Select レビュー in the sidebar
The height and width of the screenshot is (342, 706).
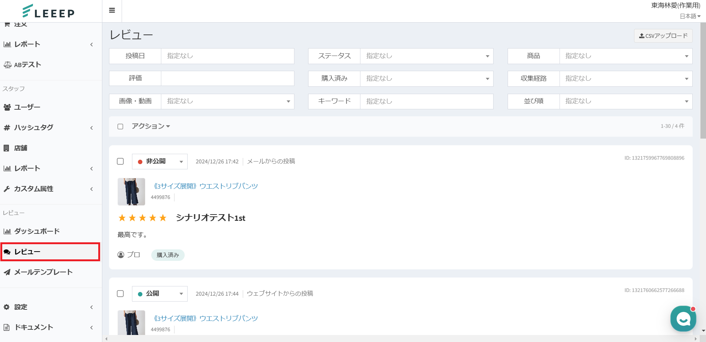click(51, 252)
